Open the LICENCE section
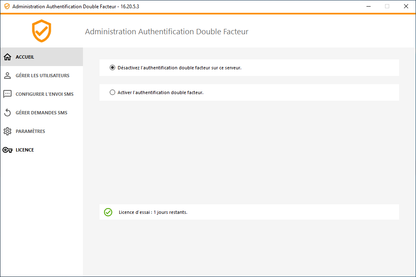The image size is (416, 277). click(42, 149)
